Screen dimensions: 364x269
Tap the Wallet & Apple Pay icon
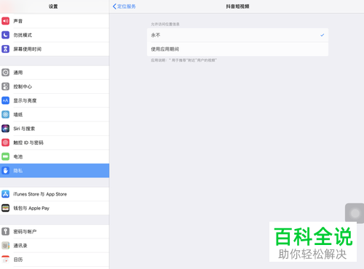6,208
